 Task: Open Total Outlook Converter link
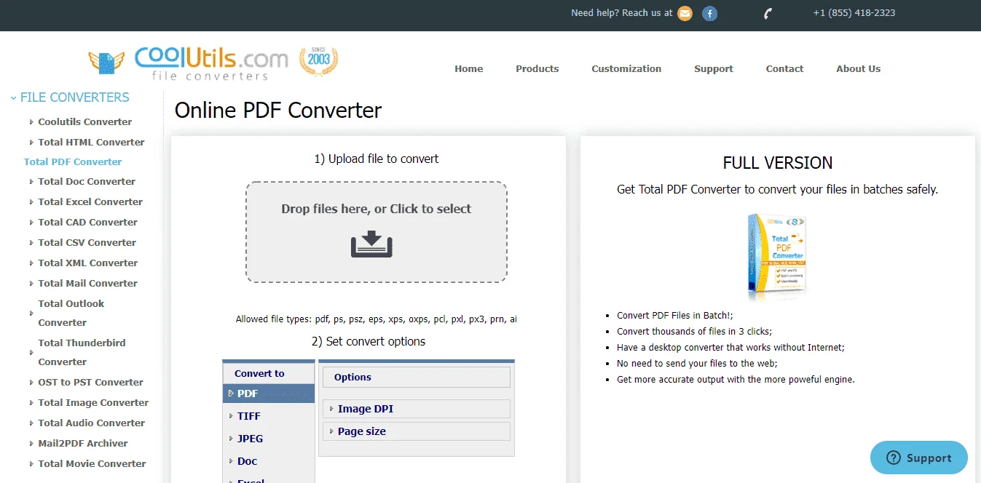tap(71, 313)
